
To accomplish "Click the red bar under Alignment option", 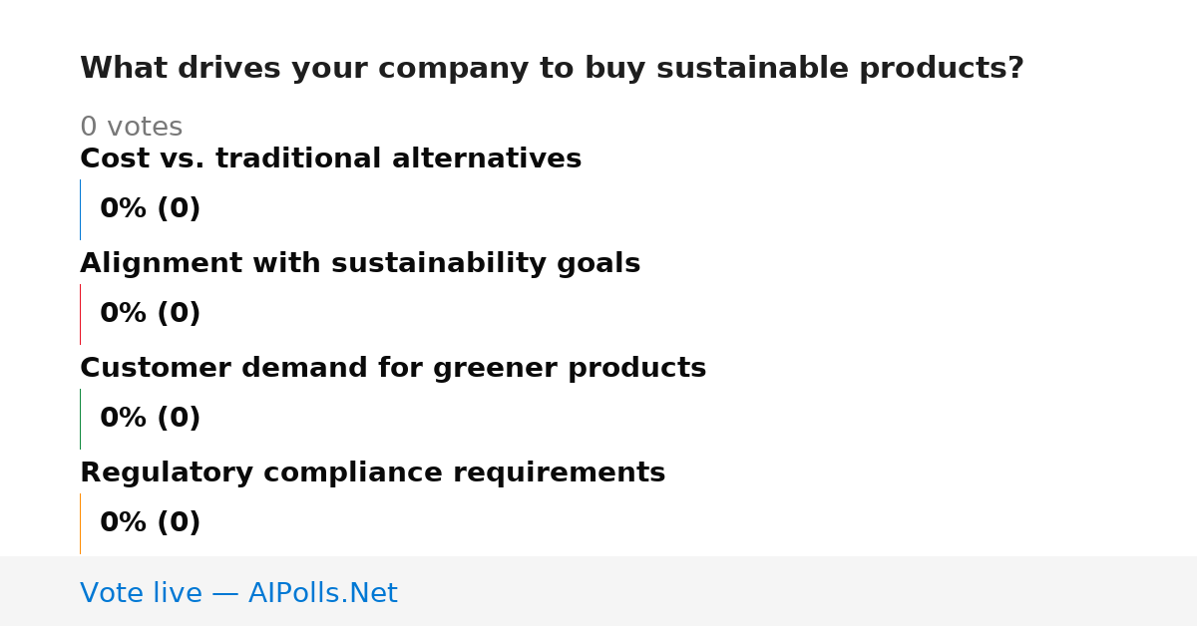I will [80, 314].
